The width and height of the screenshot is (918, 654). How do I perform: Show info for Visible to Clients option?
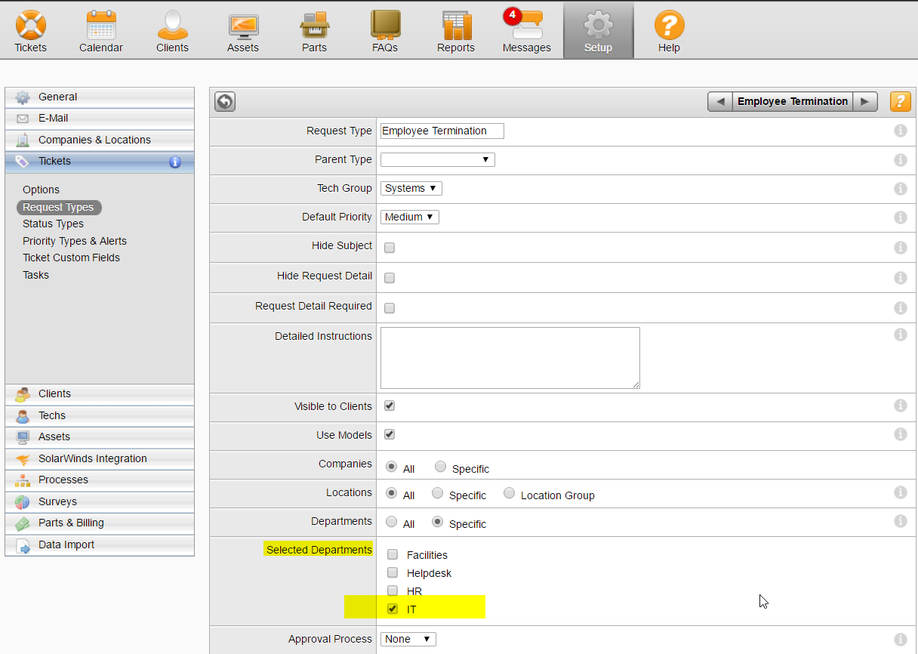pyautogui.click(x=900, y=406)
